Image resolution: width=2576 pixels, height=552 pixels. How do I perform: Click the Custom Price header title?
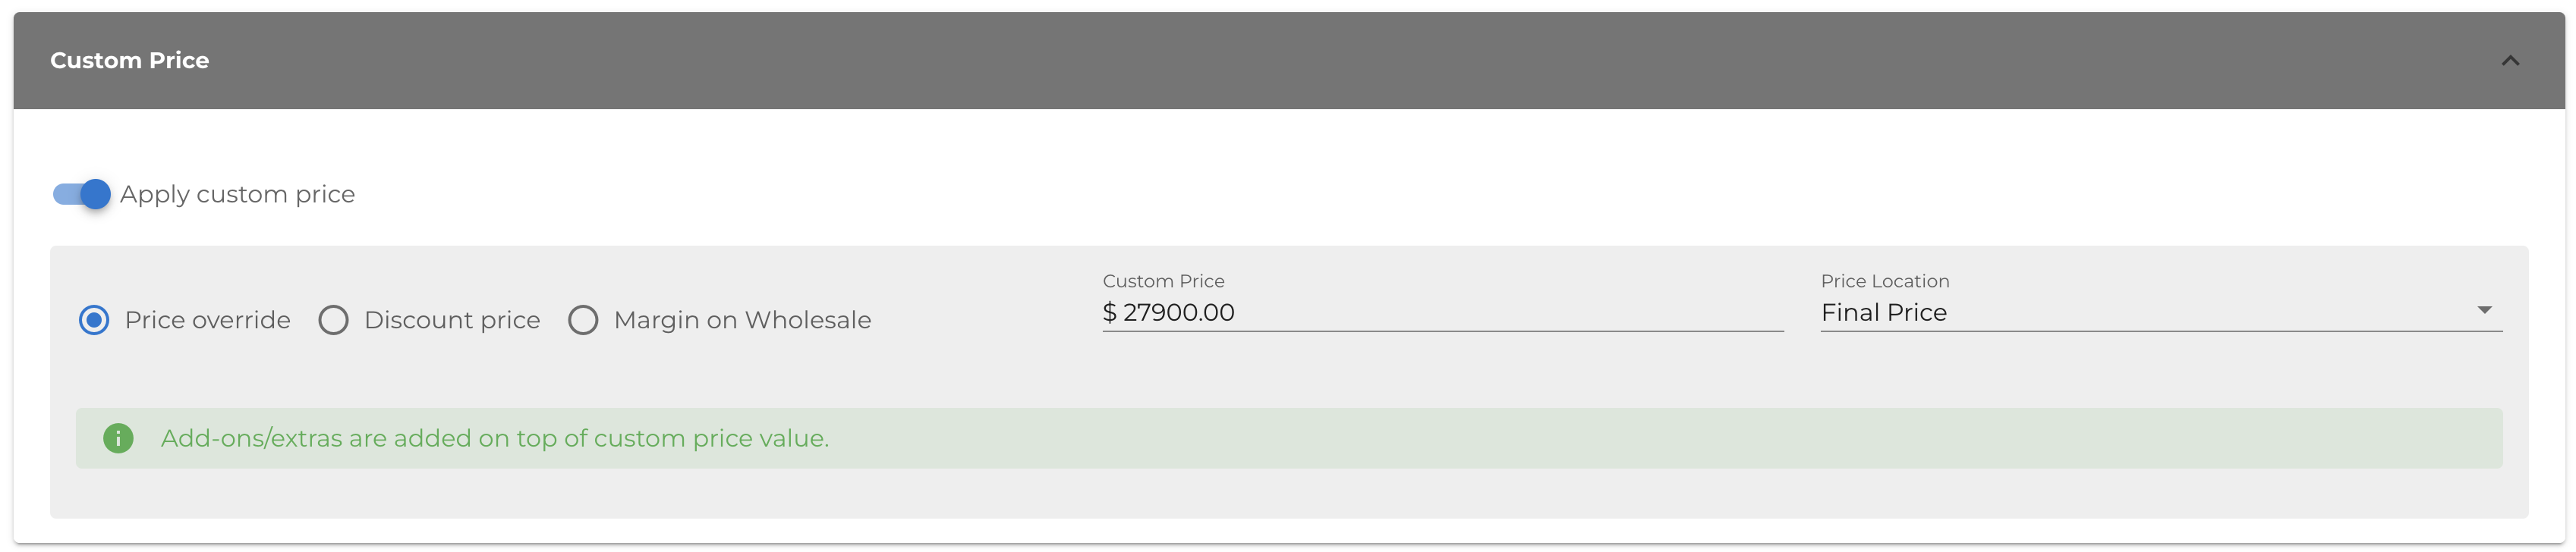130,61
